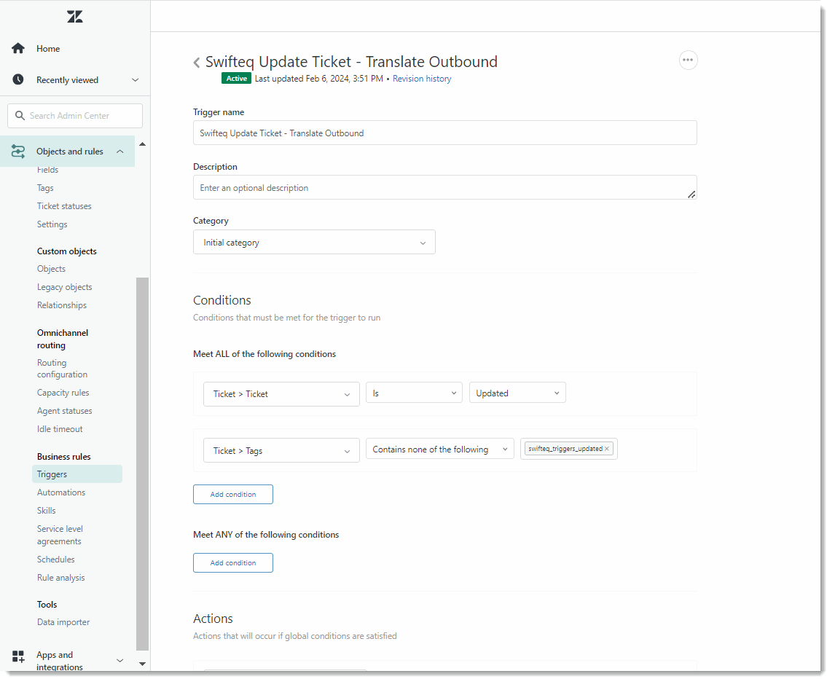Select Automations in the sidebar
This screenshot has width=827, height=679.
coord(60,492)
